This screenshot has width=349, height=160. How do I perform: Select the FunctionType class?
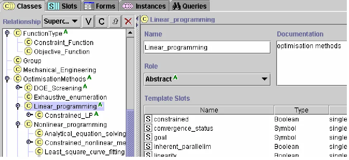43,34
